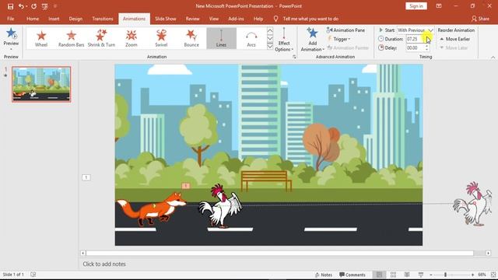
Task: Click the spell check icon in status bar
Action: 33,275
